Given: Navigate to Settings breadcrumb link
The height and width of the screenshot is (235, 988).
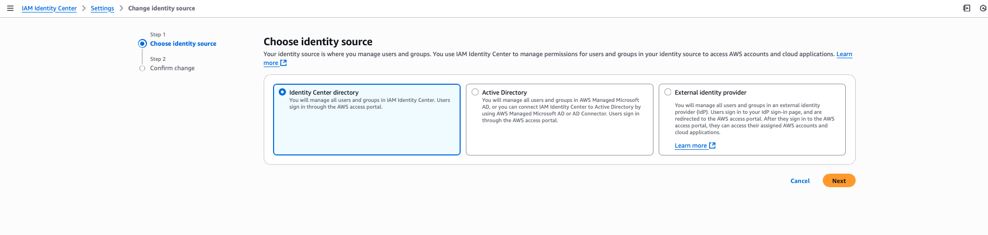Looking at the screenshot, I should coord(102,8).
